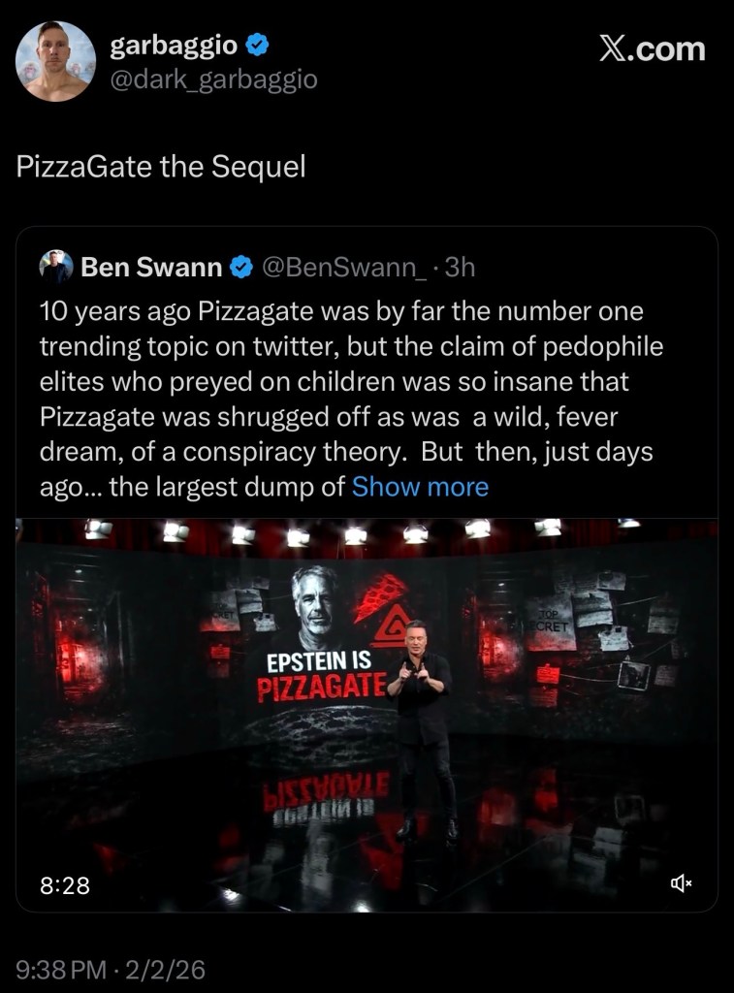Open the quoted Ben Swann tweet card

pos(368,388)
